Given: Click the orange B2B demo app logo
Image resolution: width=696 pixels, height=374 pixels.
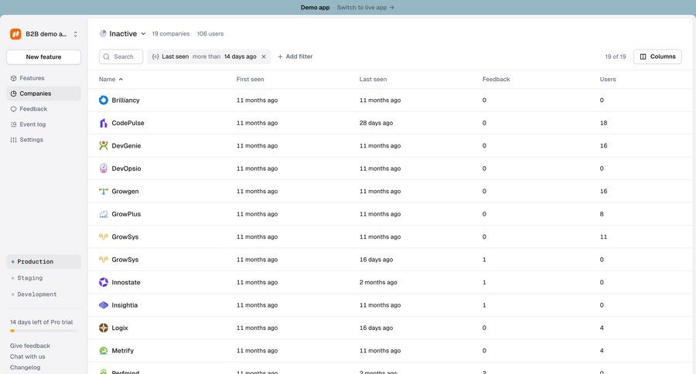Looking at the screenshot, I should 15,34.
